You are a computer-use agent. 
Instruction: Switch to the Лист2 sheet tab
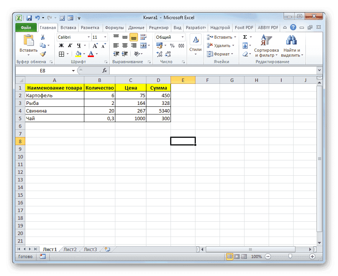[x=70, y=249]
